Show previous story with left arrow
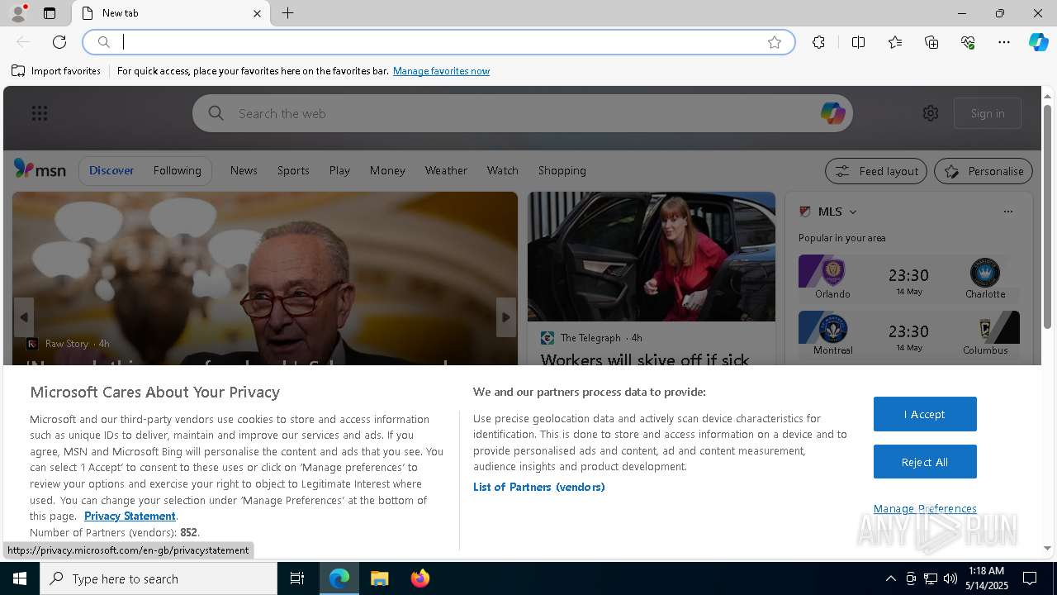 [24, 317]
